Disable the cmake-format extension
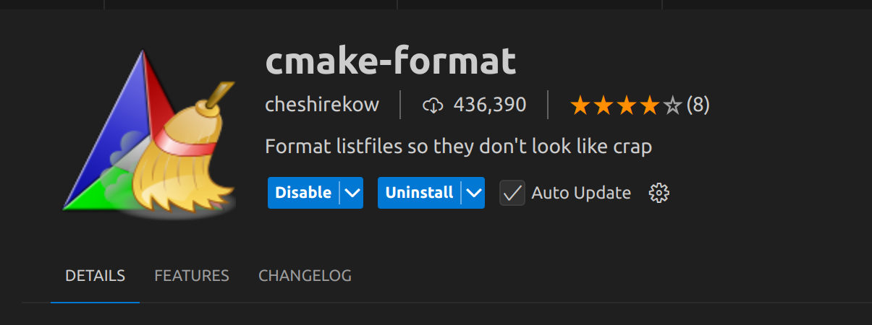This screenshot has height=325, width=872. pyautogui.click(x=303, y=193)
